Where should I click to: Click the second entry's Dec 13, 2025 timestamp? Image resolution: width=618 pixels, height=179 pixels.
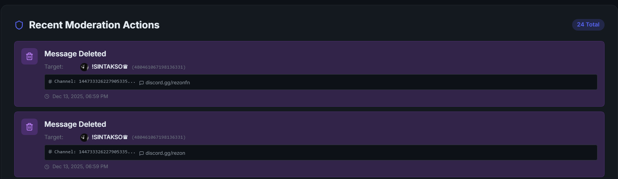80,167
